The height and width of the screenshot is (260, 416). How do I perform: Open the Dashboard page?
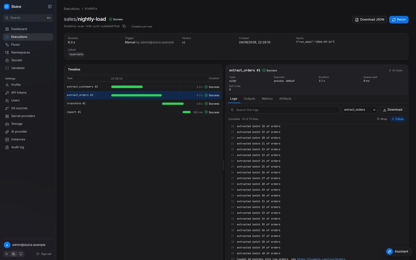28,29
